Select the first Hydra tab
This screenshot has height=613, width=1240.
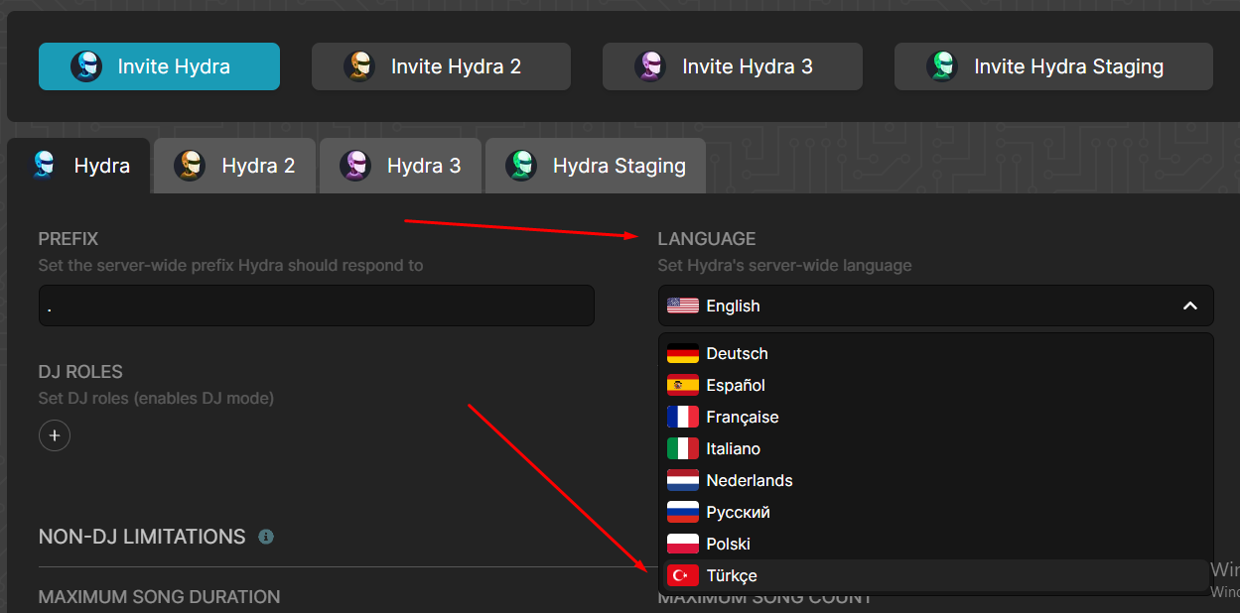79,166
